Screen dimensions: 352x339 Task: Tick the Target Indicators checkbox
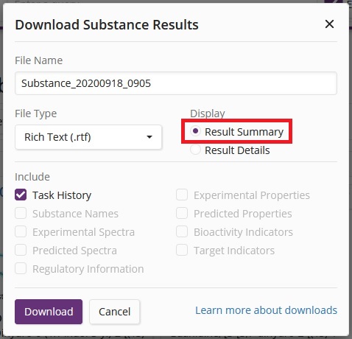[182, 250]
